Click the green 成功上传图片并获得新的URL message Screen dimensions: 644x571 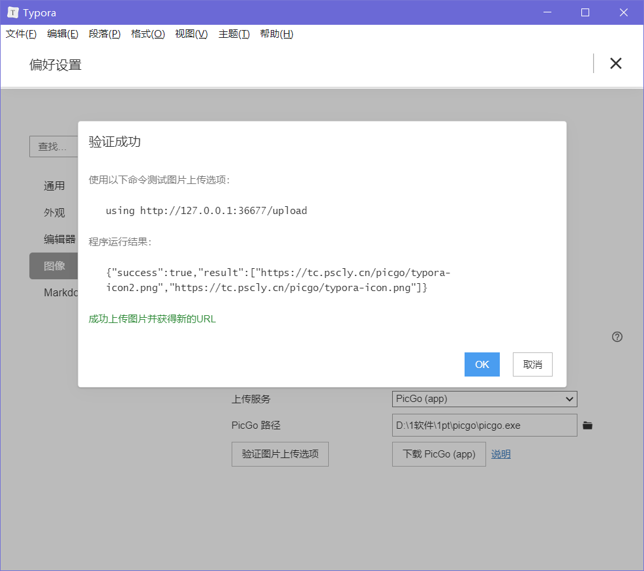[x=152, y=318]
